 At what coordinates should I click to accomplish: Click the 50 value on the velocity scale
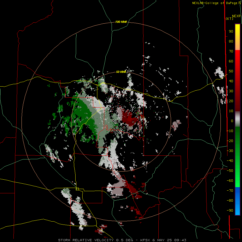[x=231, y=71]
